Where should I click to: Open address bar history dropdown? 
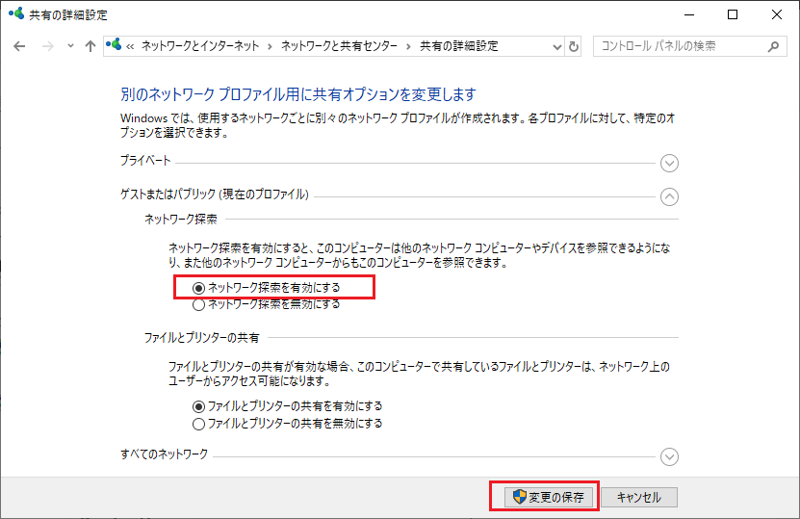click(x=556, y=46)
